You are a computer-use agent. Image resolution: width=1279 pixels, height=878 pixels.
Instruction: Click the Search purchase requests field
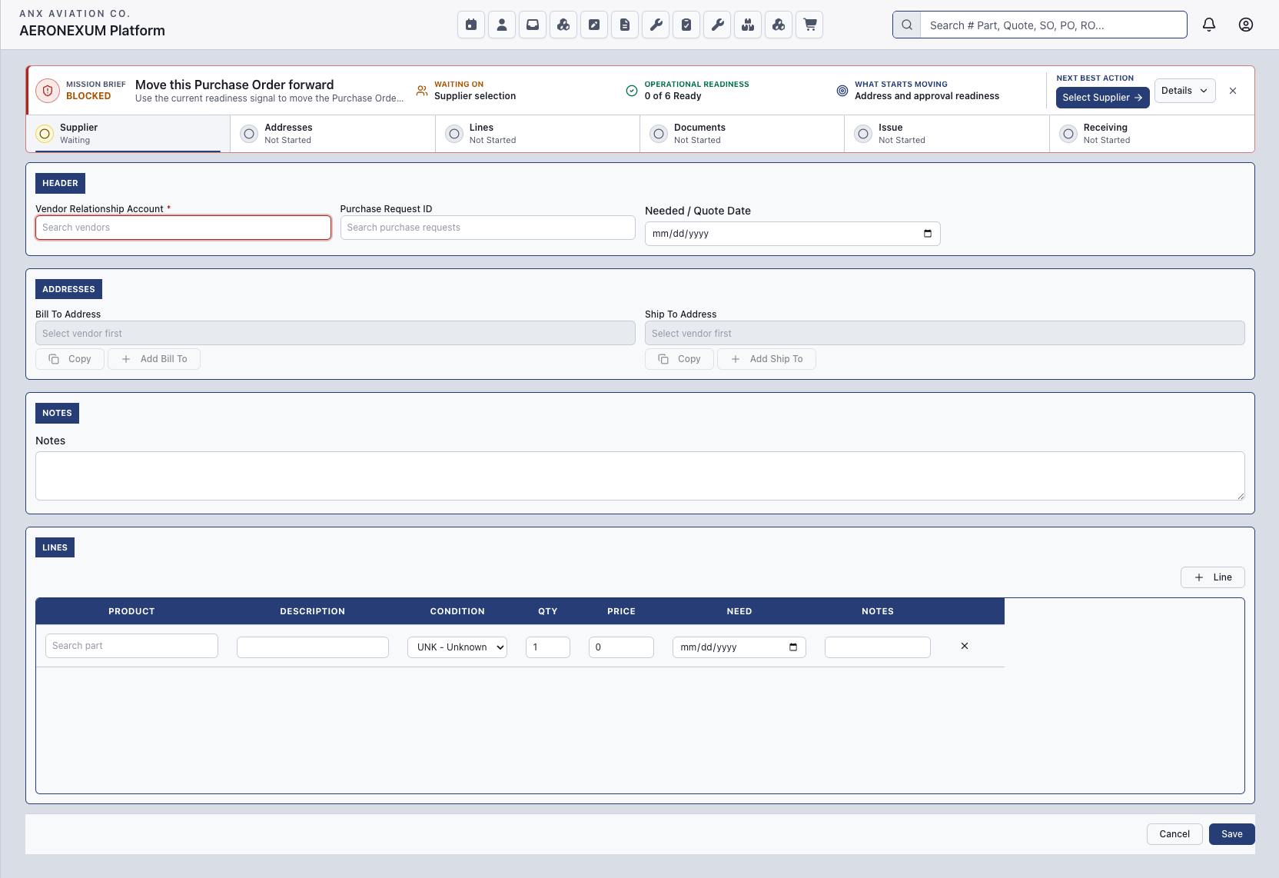coord(487,228)
